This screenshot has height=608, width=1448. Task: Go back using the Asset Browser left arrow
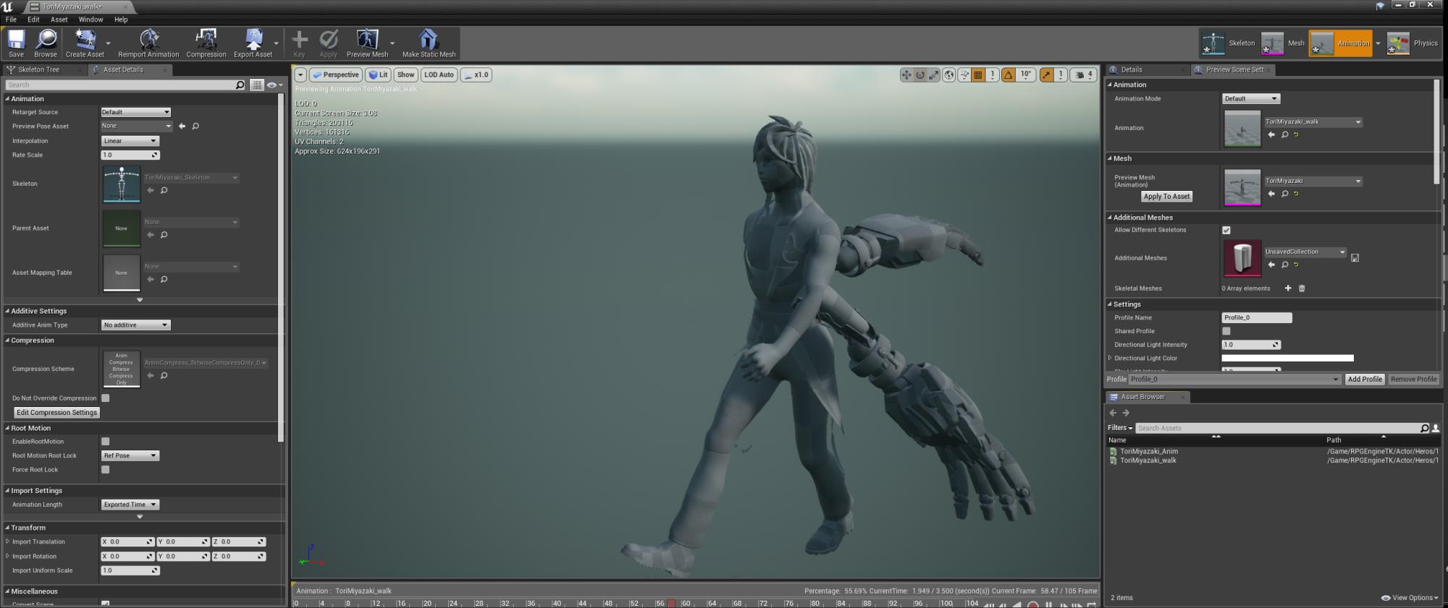coord(1113,413)
